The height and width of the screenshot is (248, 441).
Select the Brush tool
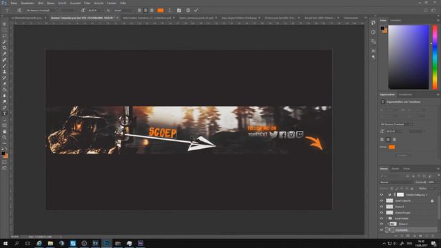click(4, 66)
